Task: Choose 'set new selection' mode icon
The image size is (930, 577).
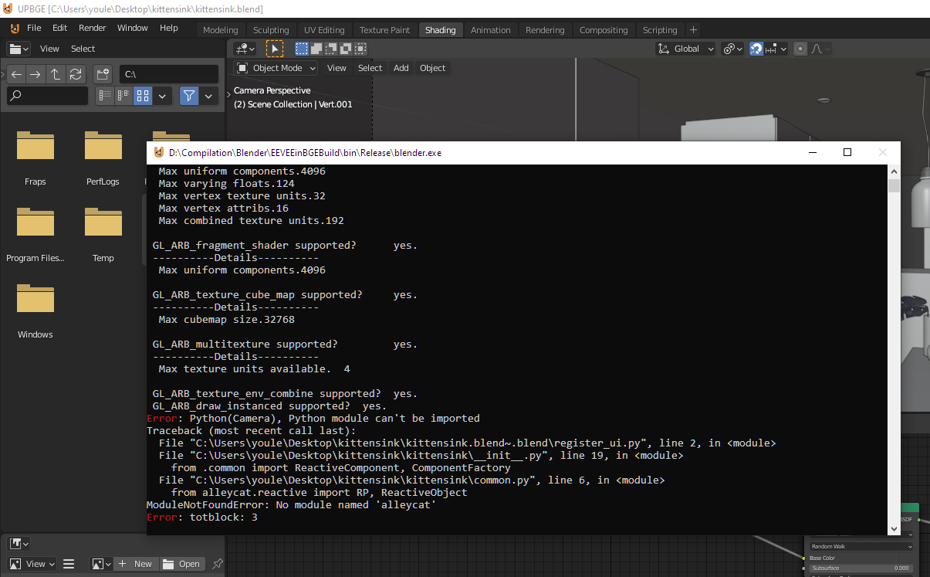Action: point(302,49)
